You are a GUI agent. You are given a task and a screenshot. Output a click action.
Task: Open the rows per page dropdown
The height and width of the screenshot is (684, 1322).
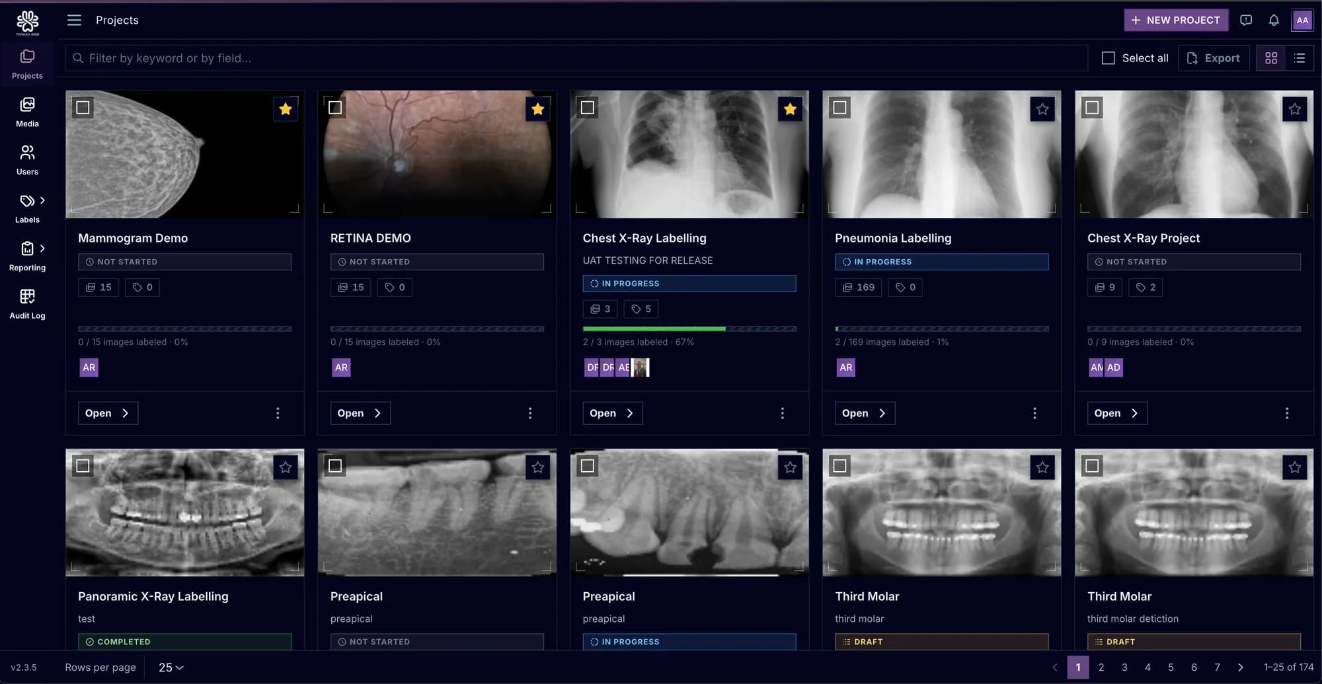[171, 667]
